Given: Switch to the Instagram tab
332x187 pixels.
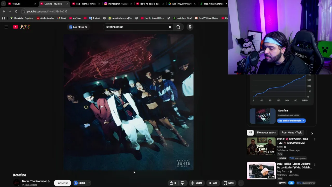Looking at the screenshot, I should tap(118, 4).
